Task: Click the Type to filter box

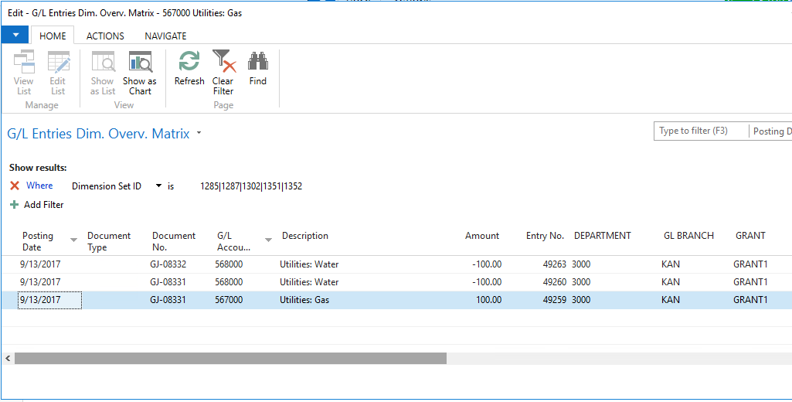Action: (699, 131)
